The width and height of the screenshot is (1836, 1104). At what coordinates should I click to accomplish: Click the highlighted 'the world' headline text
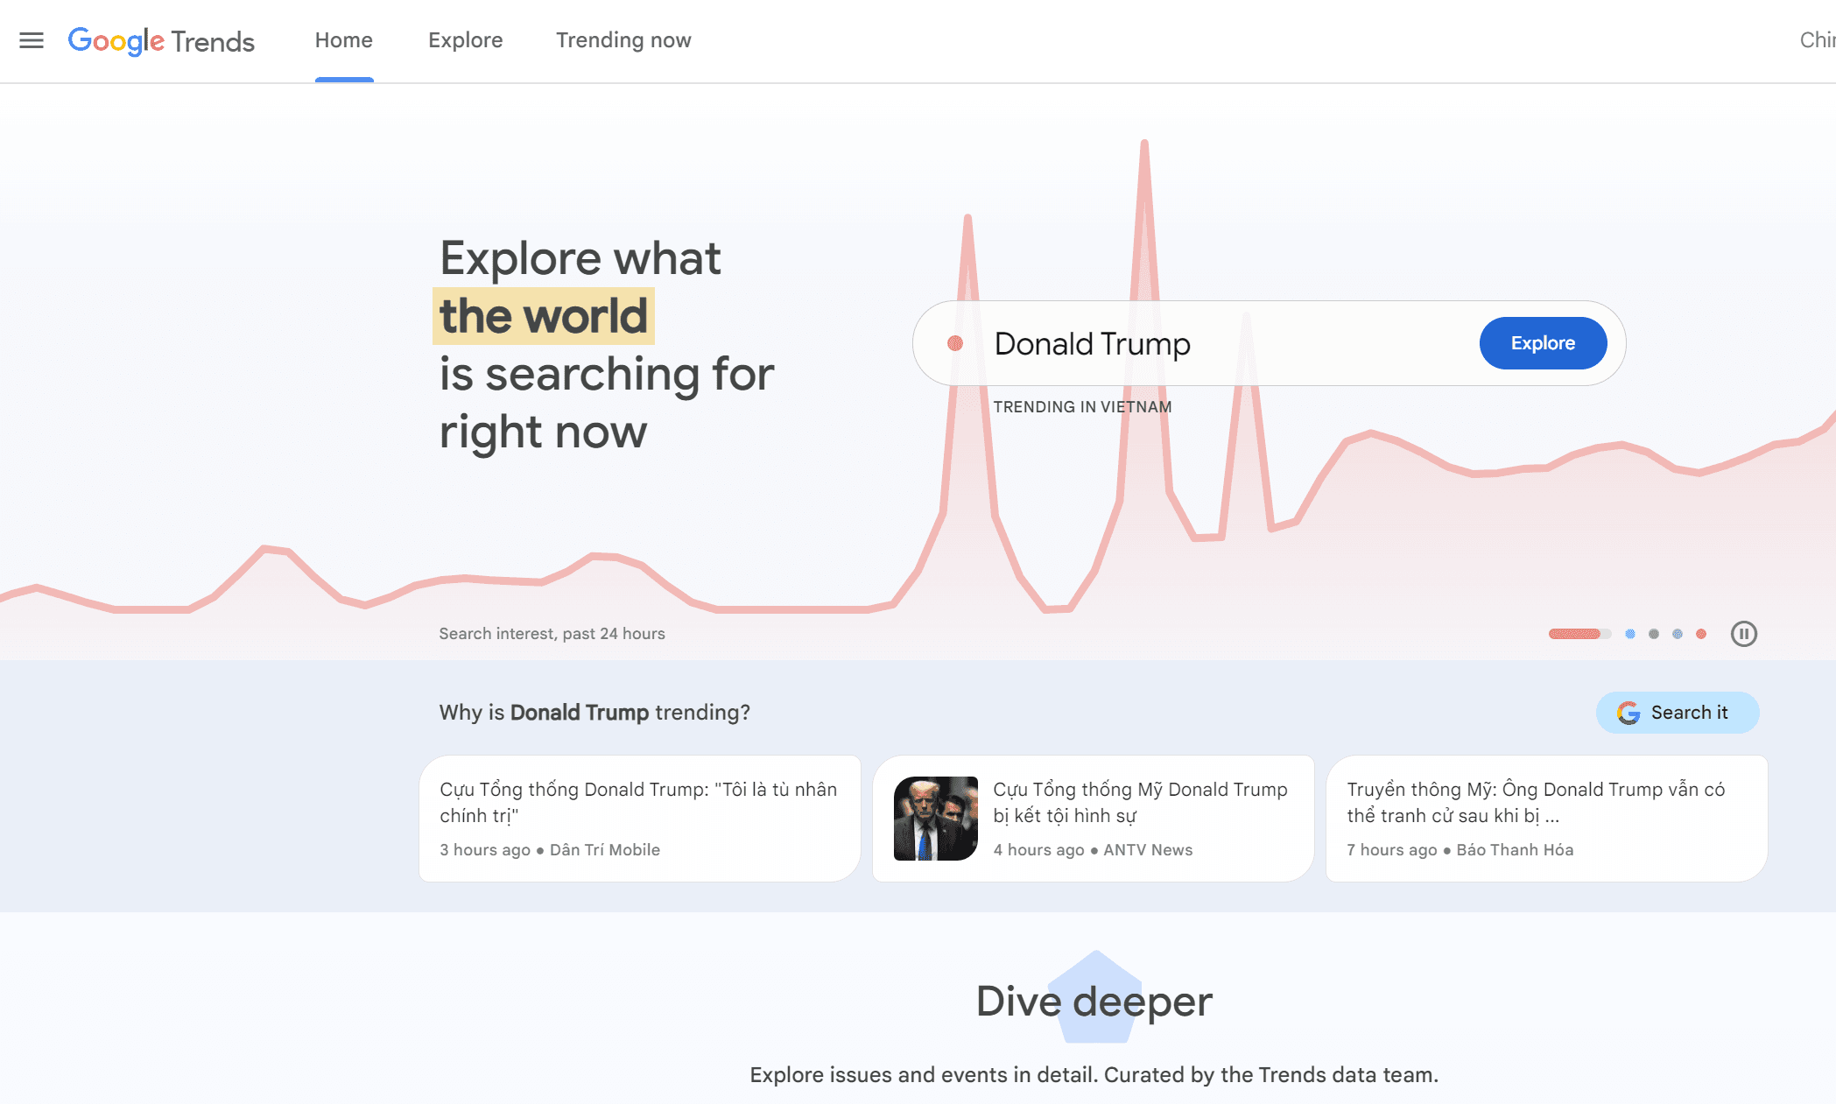544,316
